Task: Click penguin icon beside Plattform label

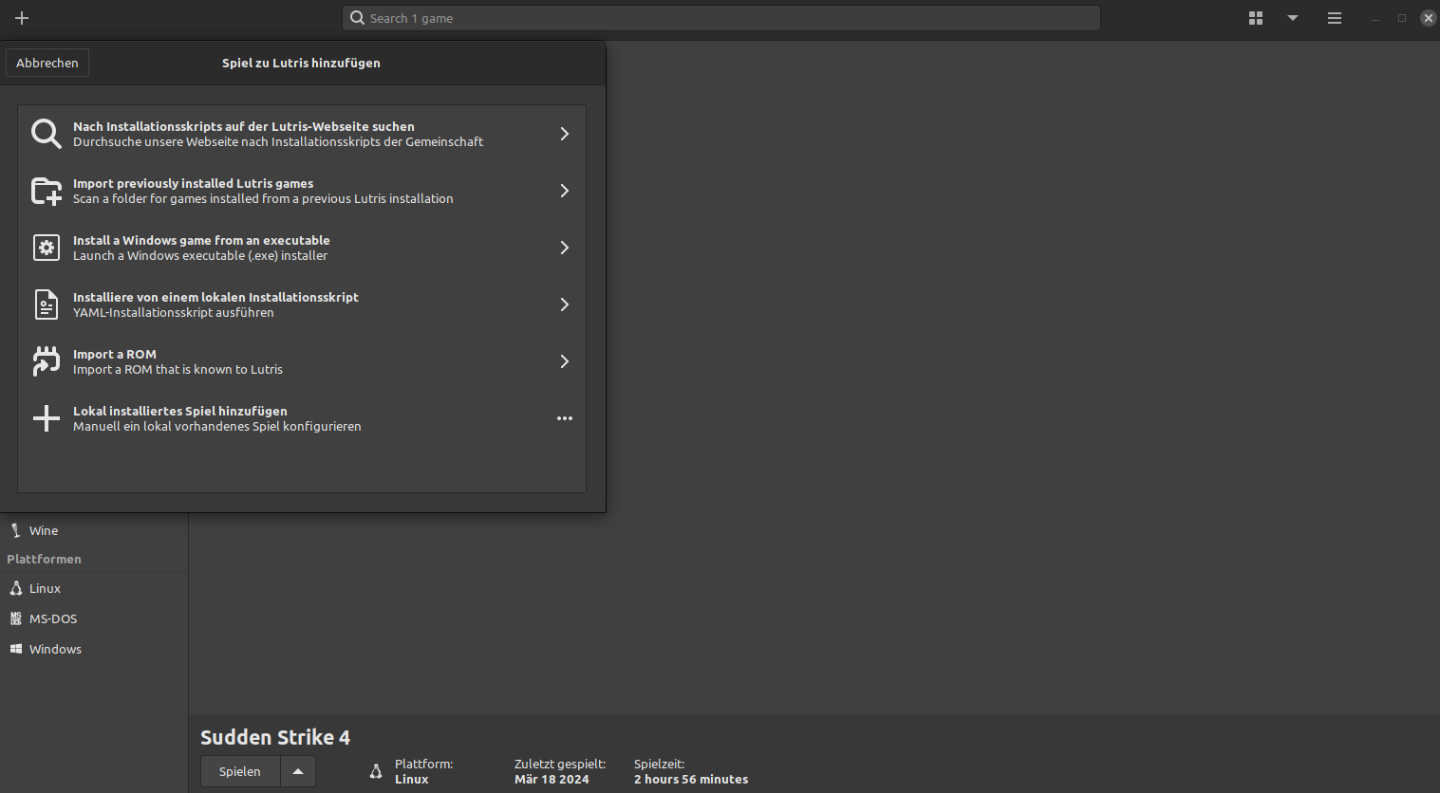Action: pyautogui.click(x=376, y=771)
